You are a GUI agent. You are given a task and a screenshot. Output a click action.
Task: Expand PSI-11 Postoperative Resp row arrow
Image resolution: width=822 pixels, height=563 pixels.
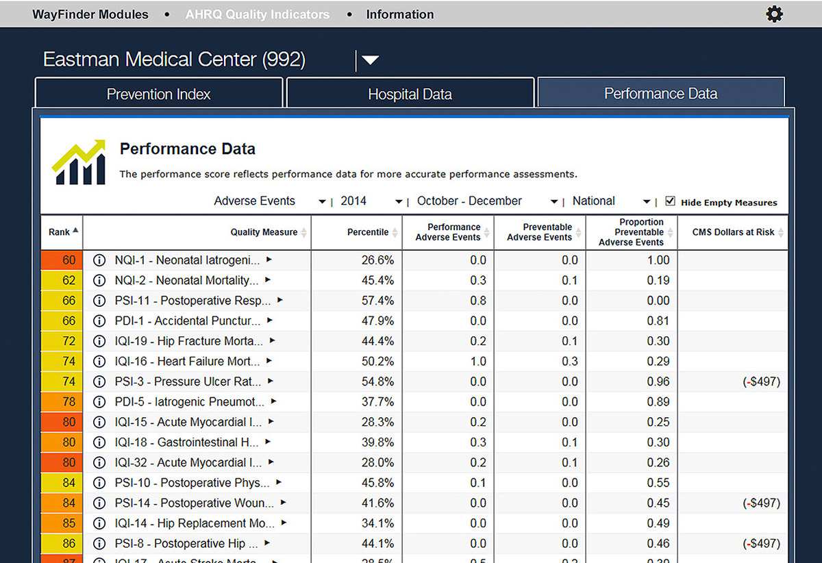(x=280, y=300)
